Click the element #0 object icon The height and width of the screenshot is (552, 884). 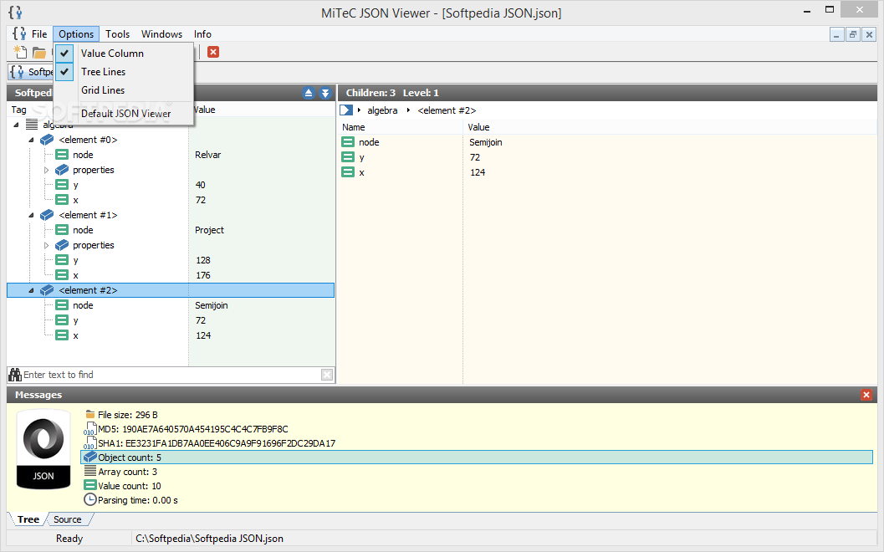pos(48,140)
